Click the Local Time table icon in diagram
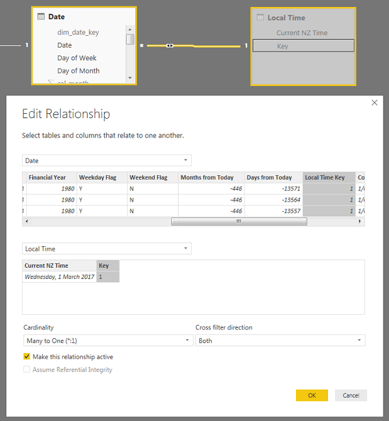This screenshot has height=421, width=389. coord(260,18)
